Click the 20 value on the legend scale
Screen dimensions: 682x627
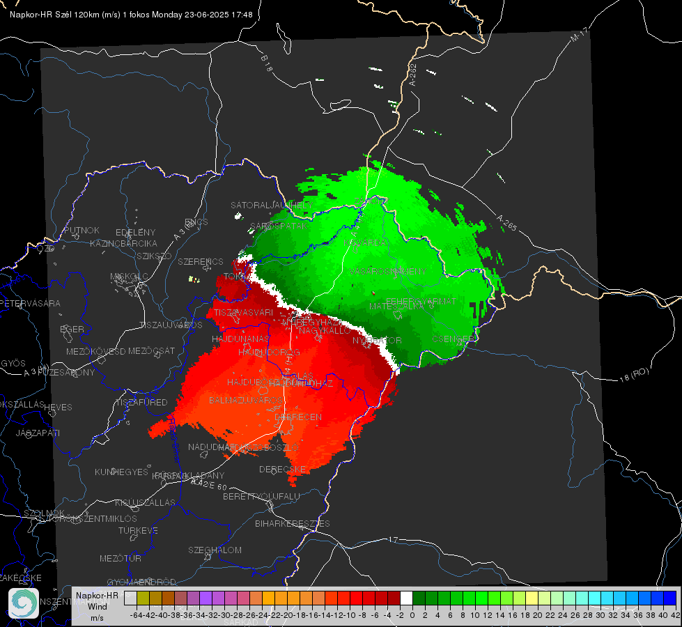538,616
